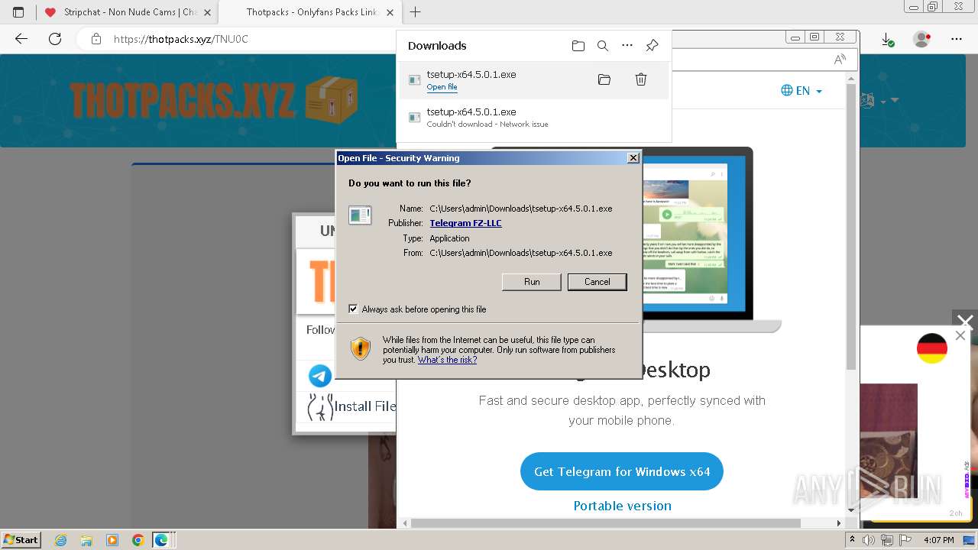Open the tab actions menu icon
978x550 pixels.
coord(18,12)
